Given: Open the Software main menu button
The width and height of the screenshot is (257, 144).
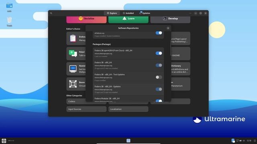Looking at the screenshot, I should [190, 13].
